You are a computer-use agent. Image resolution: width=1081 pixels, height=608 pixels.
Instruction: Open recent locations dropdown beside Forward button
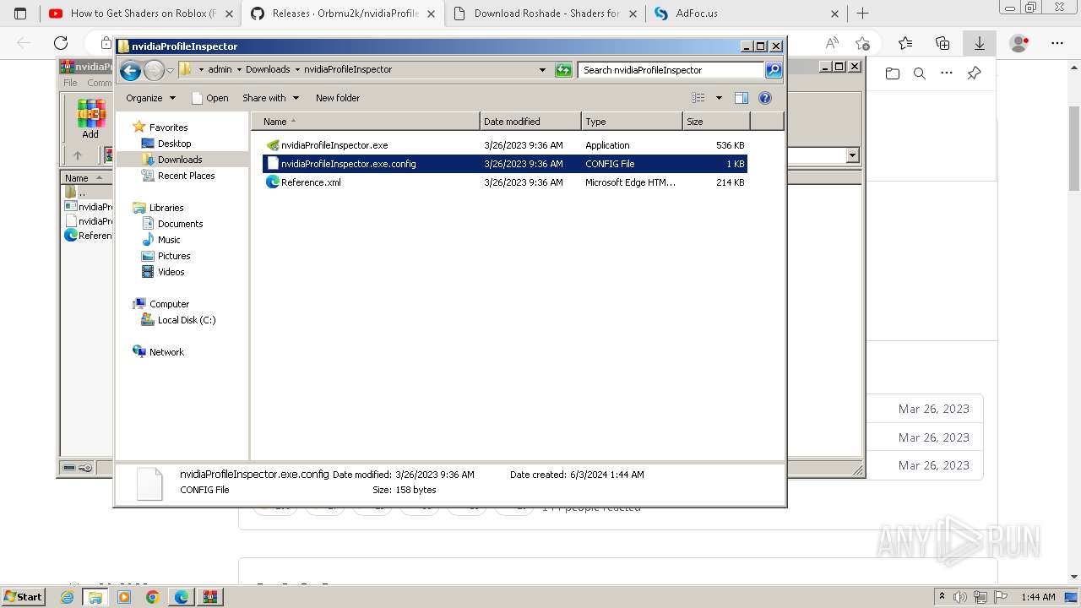tap(170, 70)
